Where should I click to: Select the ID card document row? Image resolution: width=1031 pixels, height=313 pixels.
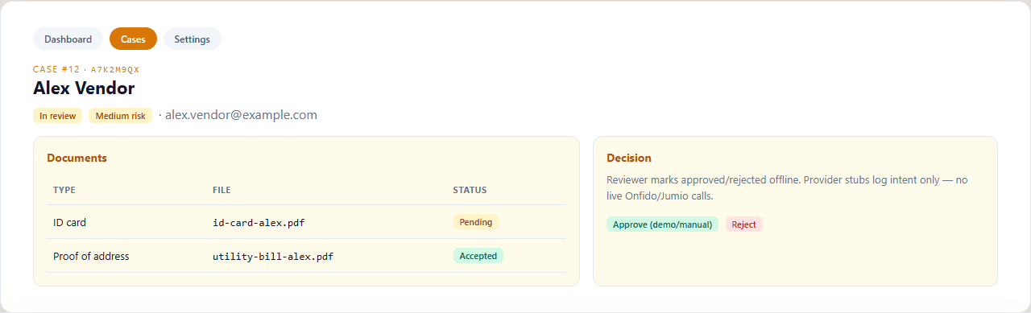coord(306,222)
